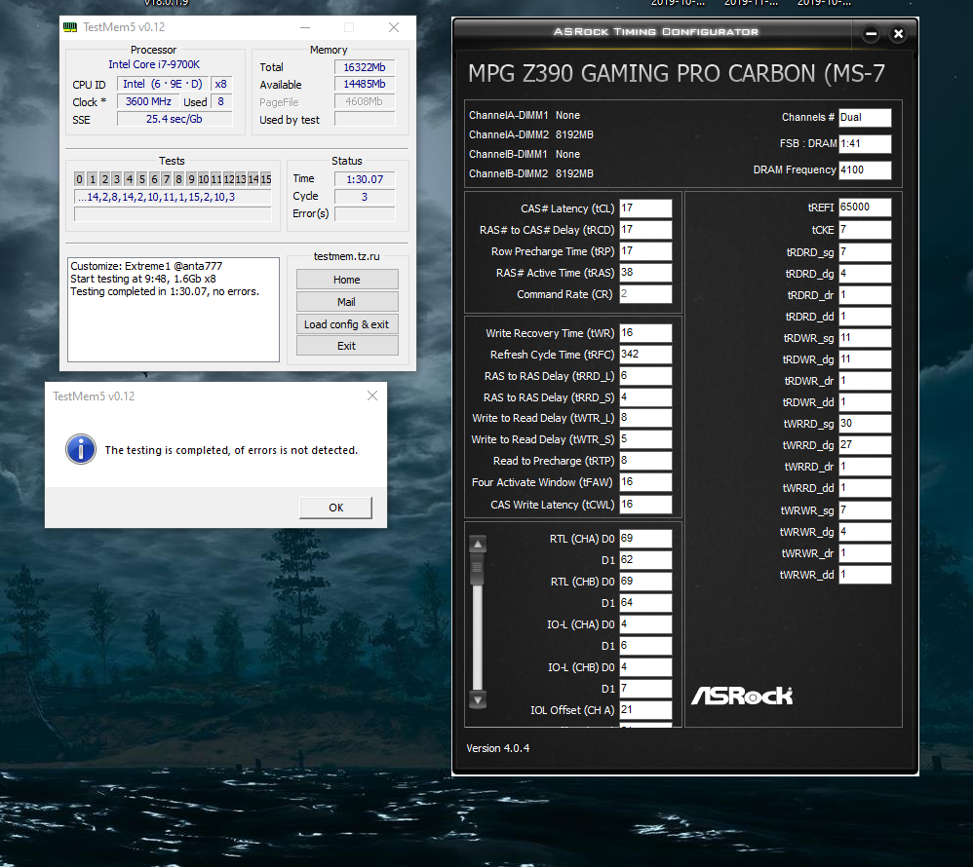Click the Home button in TestMem5
This screenshot has width=973, height=867.
click(347, 280)
